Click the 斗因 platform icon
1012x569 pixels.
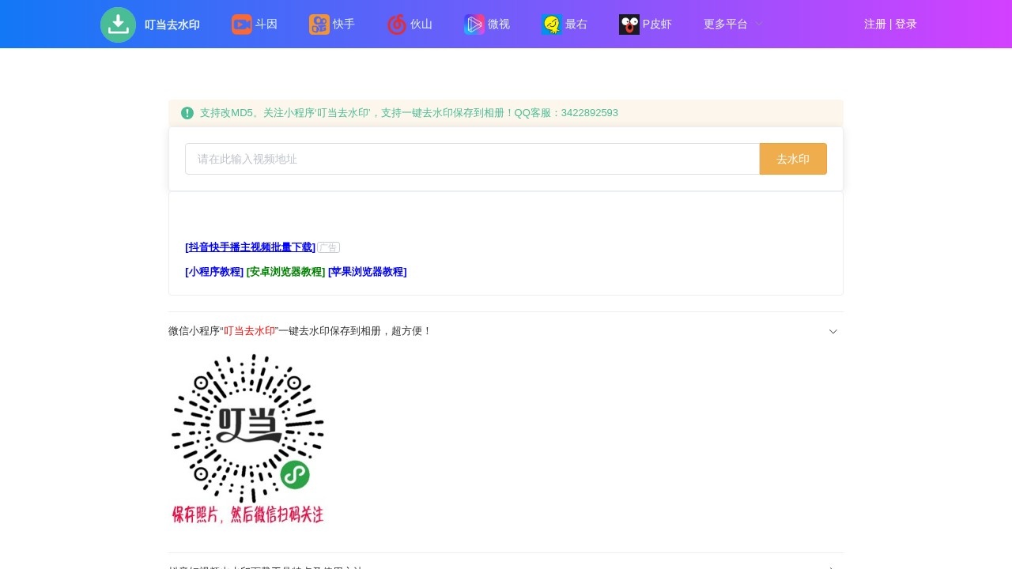tap(241, 24)
